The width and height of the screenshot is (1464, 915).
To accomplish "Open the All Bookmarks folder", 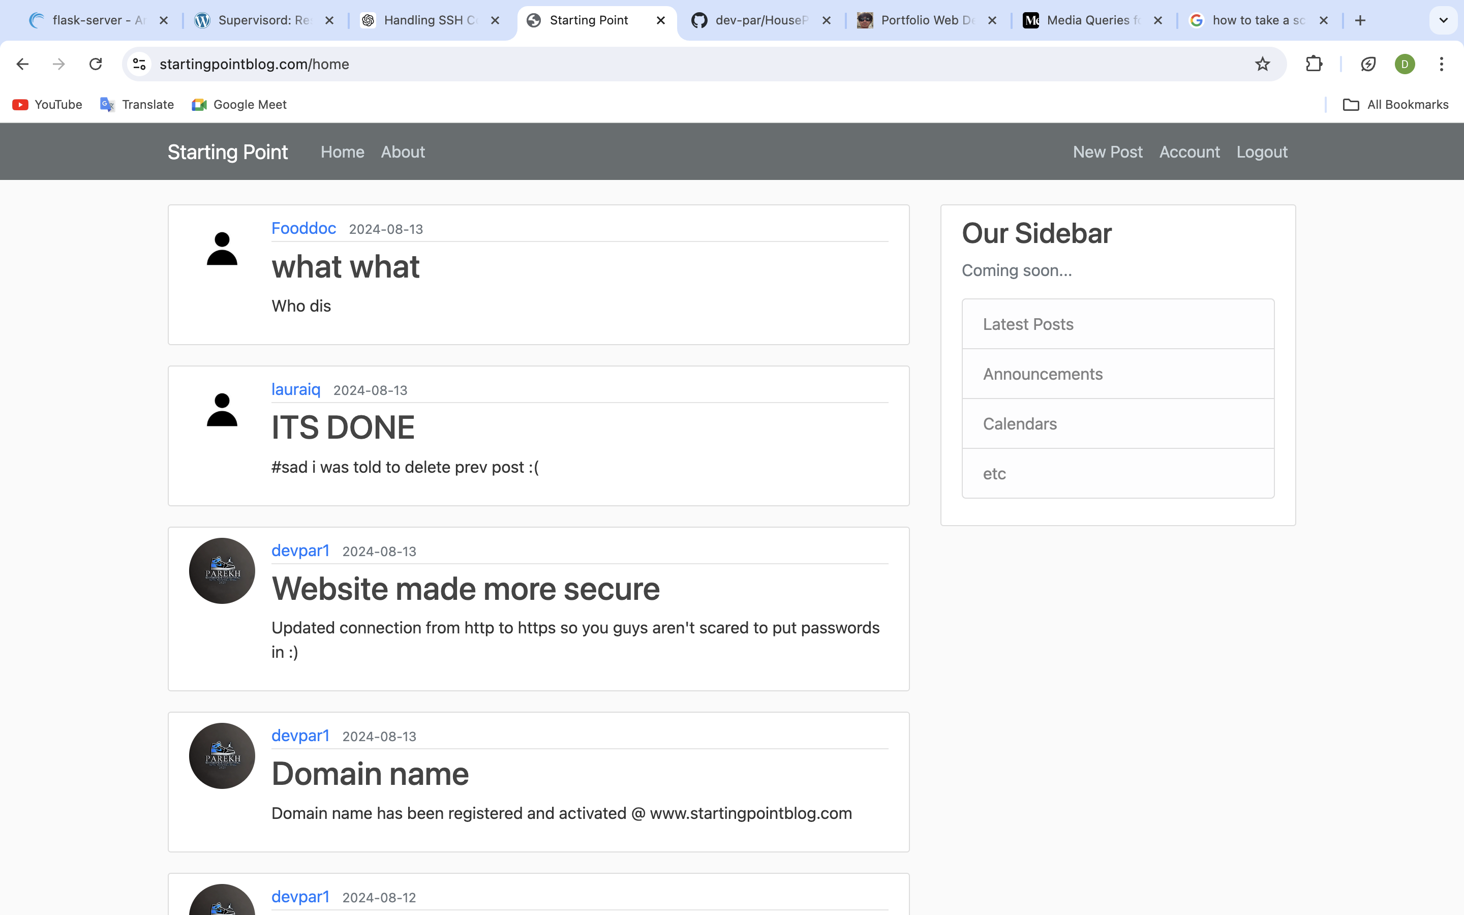I will 1396,105.
